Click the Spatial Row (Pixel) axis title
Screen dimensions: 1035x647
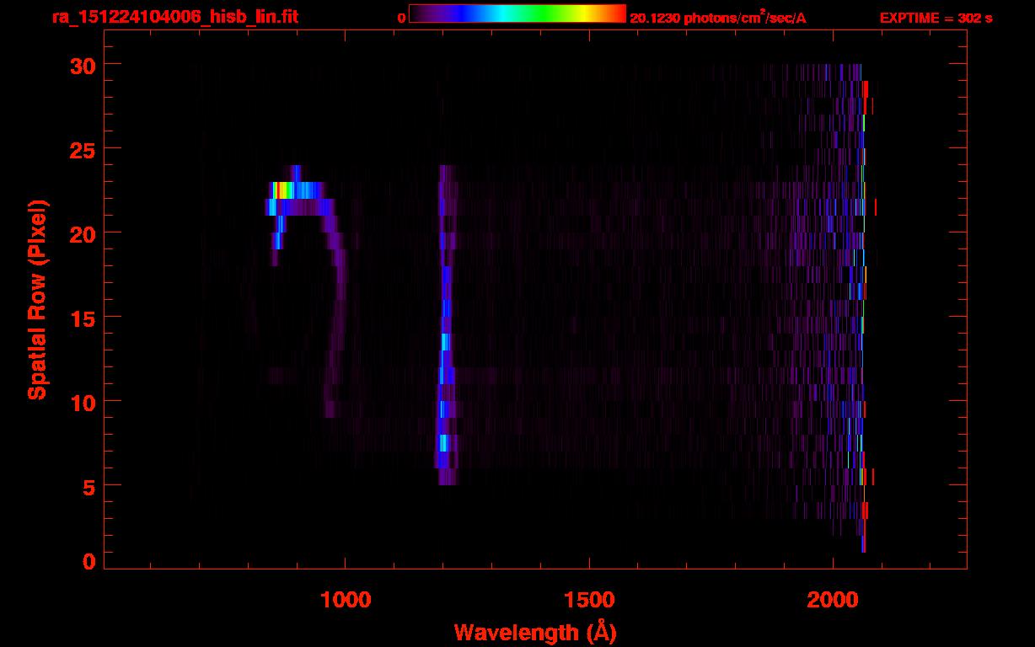[37, 300]
